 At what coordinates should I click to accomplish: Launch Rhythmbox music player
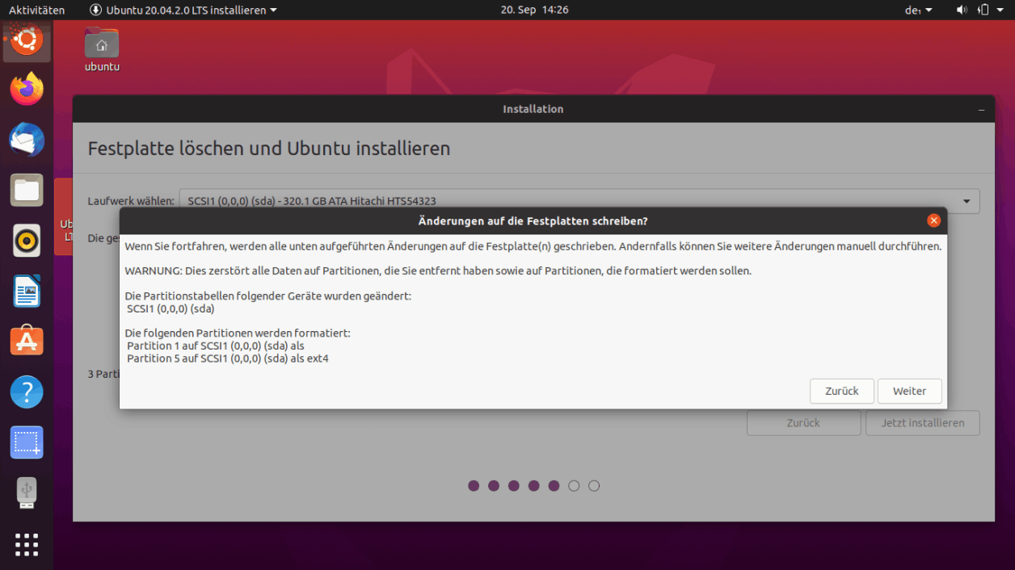pyautogui.click(x=27, y=241)
